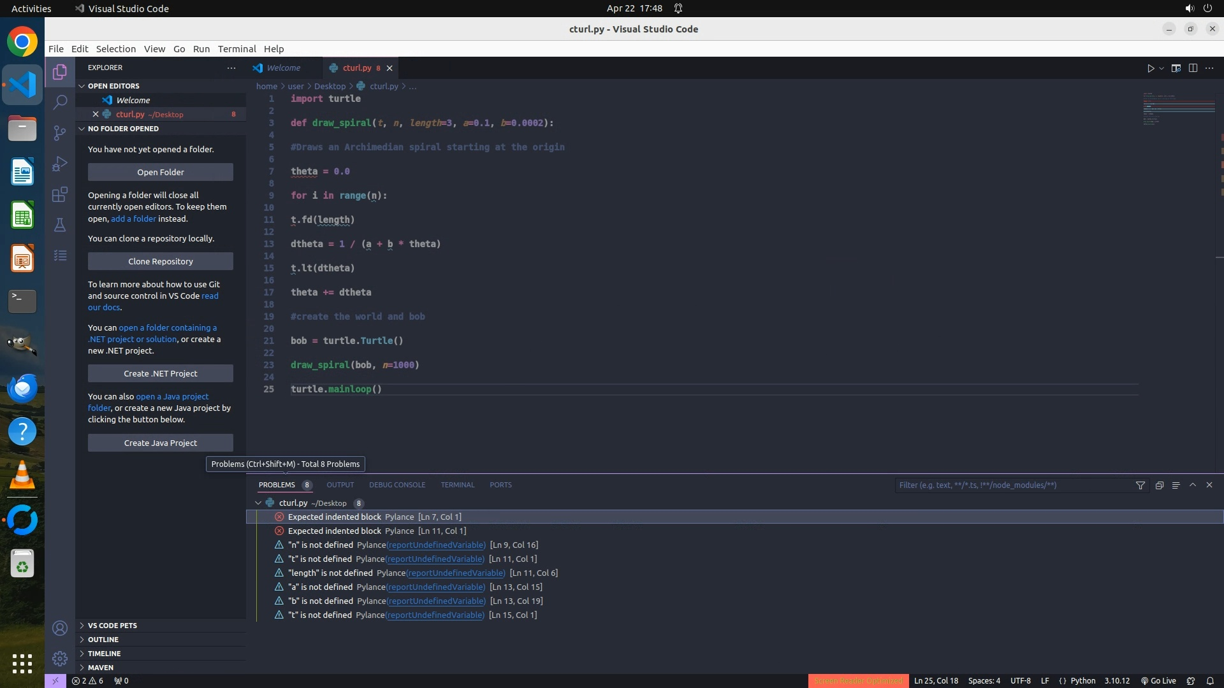Click the reportUndefinedVariable link for "length"
Screen dimensions: 1224x688
[456, 573]
